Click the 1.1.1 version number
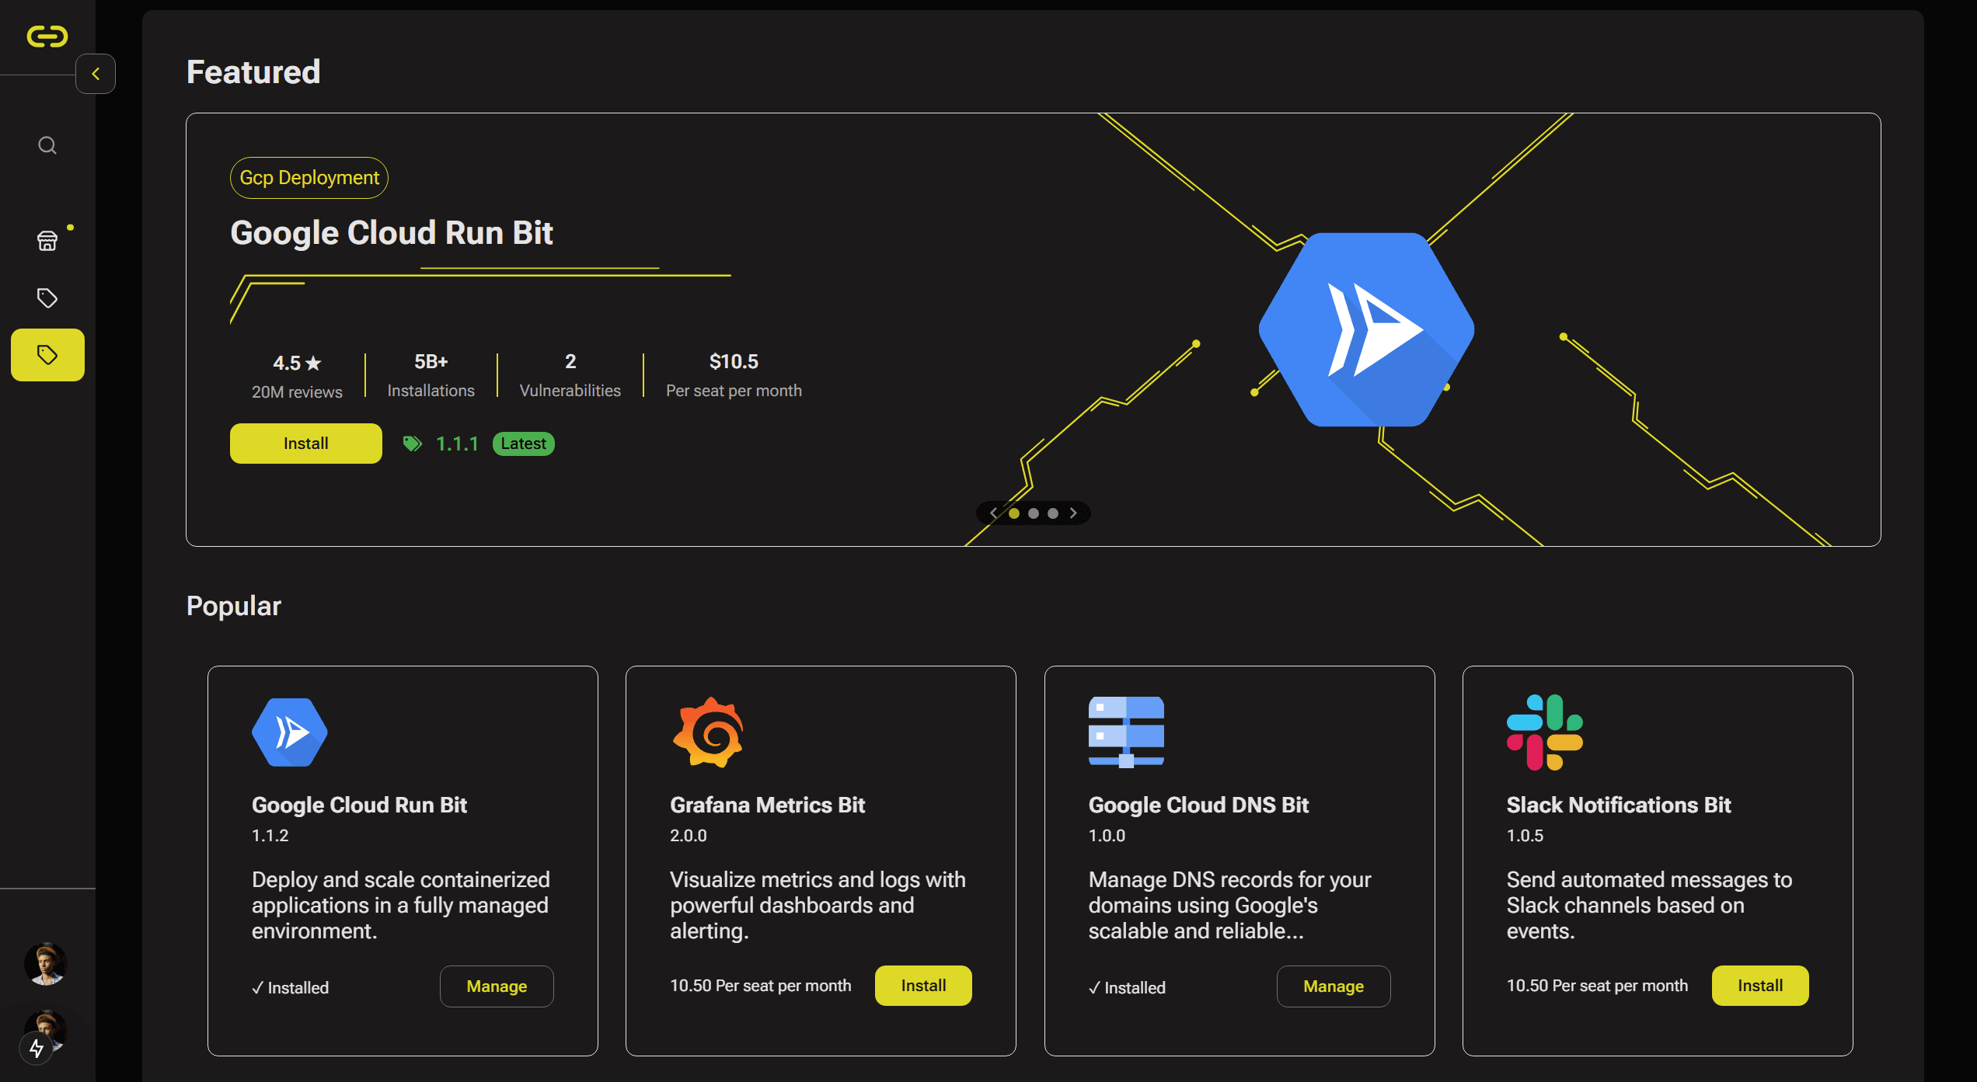 [457, 444]
